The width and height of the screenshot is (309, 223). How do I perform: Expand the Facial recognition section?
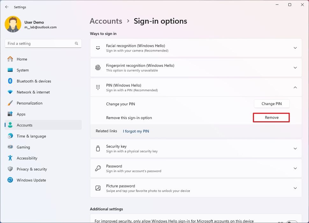coord(295,48)
